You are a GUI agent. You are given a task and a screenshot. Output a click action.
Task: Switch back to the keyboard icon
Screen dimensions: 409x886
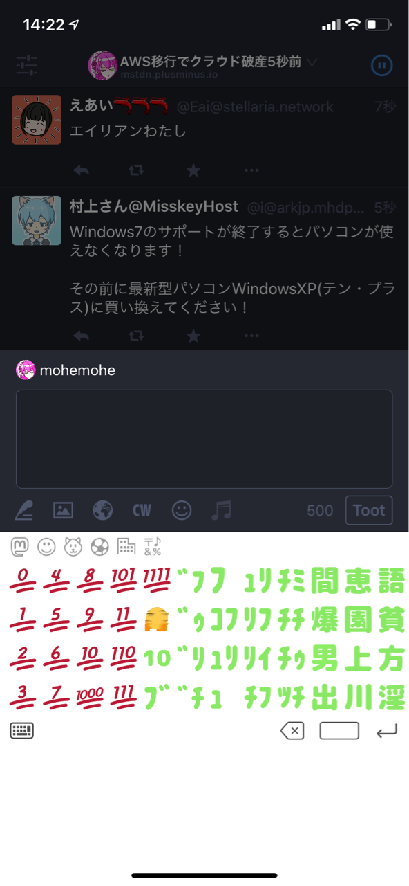(x=22, y=730)
